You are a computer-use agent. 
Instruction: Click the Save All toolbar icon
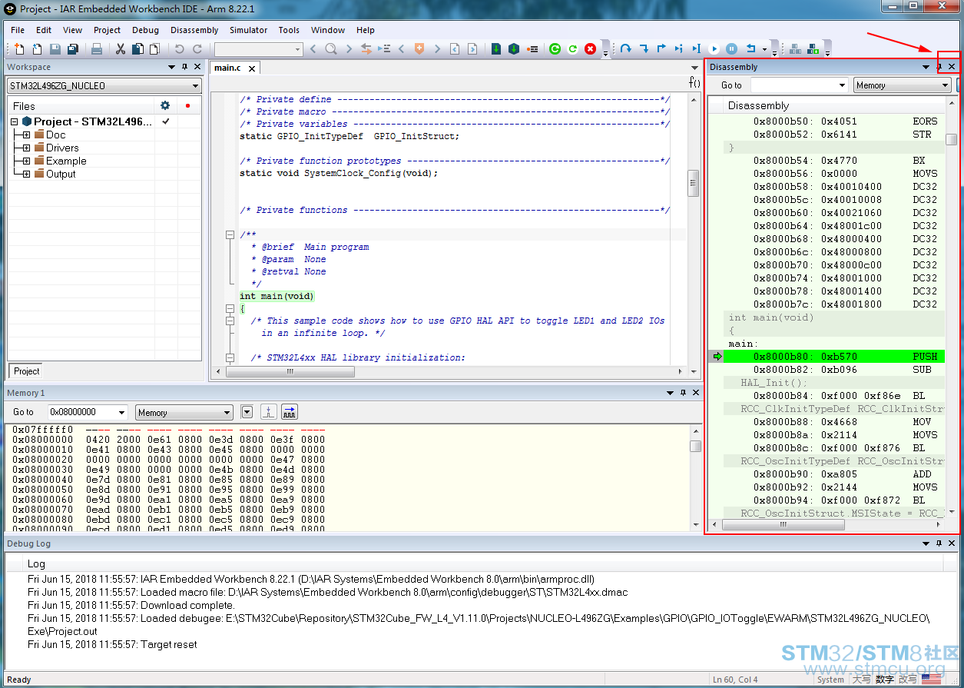pos(72,49)
